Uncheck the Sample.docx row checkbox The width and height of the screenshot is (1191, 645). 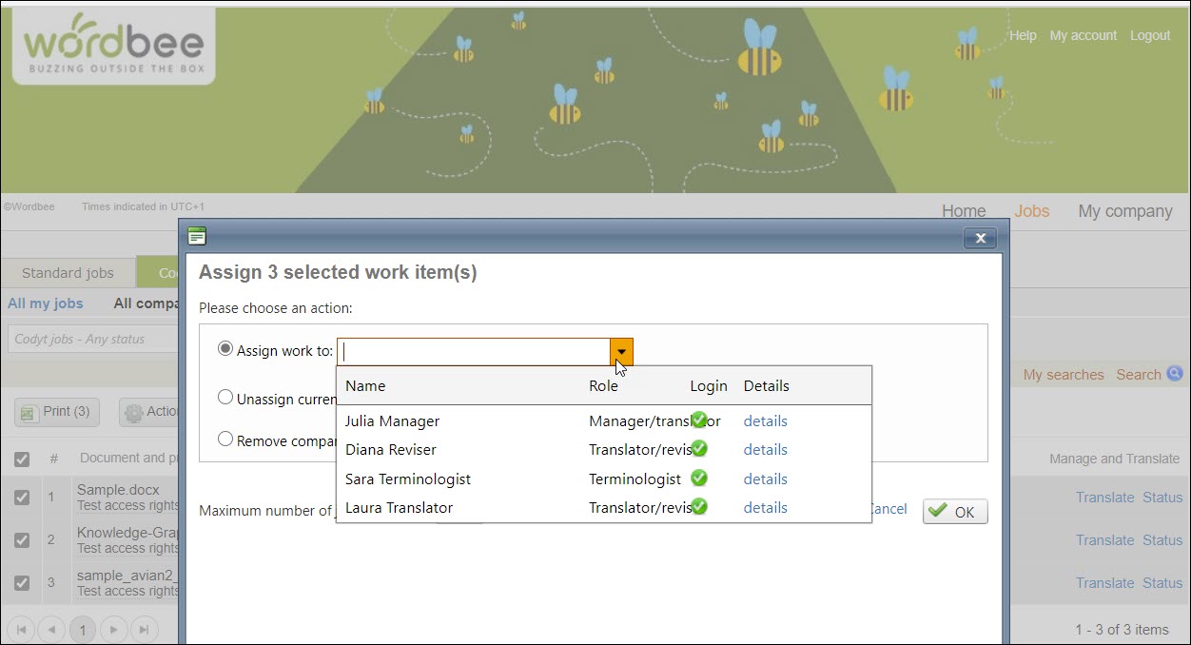22,497
